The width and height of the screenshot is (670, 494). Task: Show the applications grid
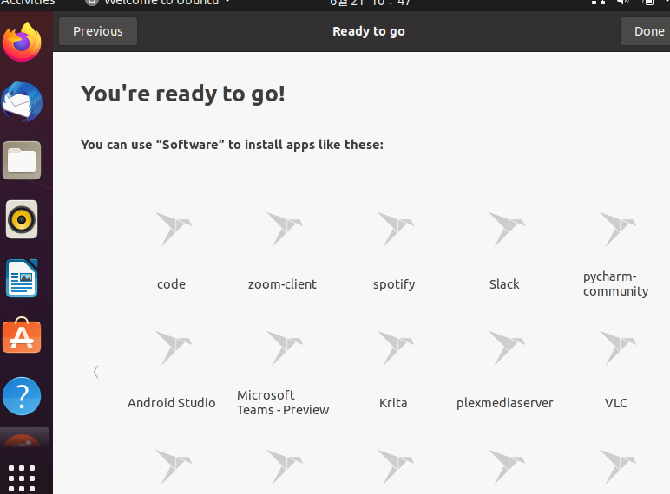[x=22, y=478]
